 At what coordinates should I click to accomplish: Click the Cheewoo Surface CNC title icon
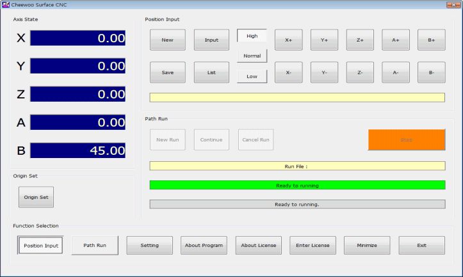pyautogui.click(x=6, y=5)
